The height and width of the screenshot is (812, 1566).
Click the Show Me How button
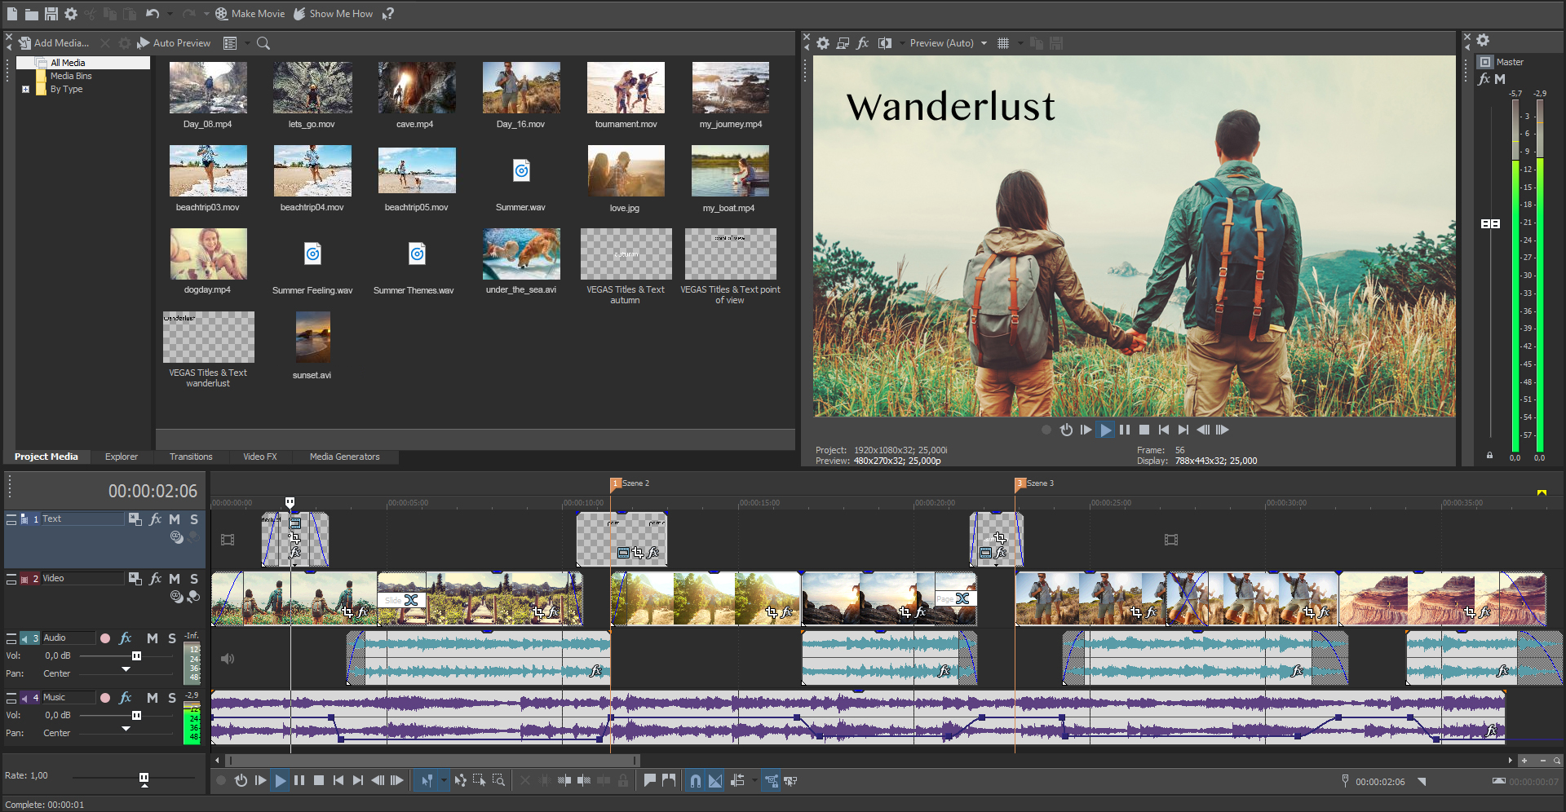click(334, 14)
